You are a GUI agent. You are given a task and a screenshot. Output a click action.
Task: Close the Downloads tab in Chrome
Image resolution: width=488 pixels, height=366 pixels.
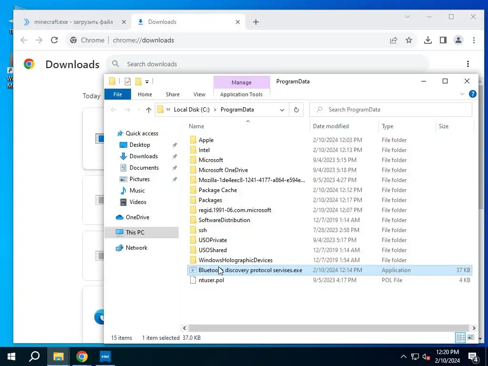[x=237, y=22]
